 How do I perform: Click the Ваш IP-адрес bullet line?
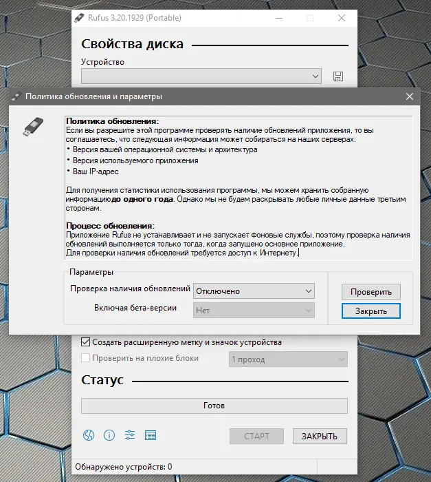click(x=93, y=171)
